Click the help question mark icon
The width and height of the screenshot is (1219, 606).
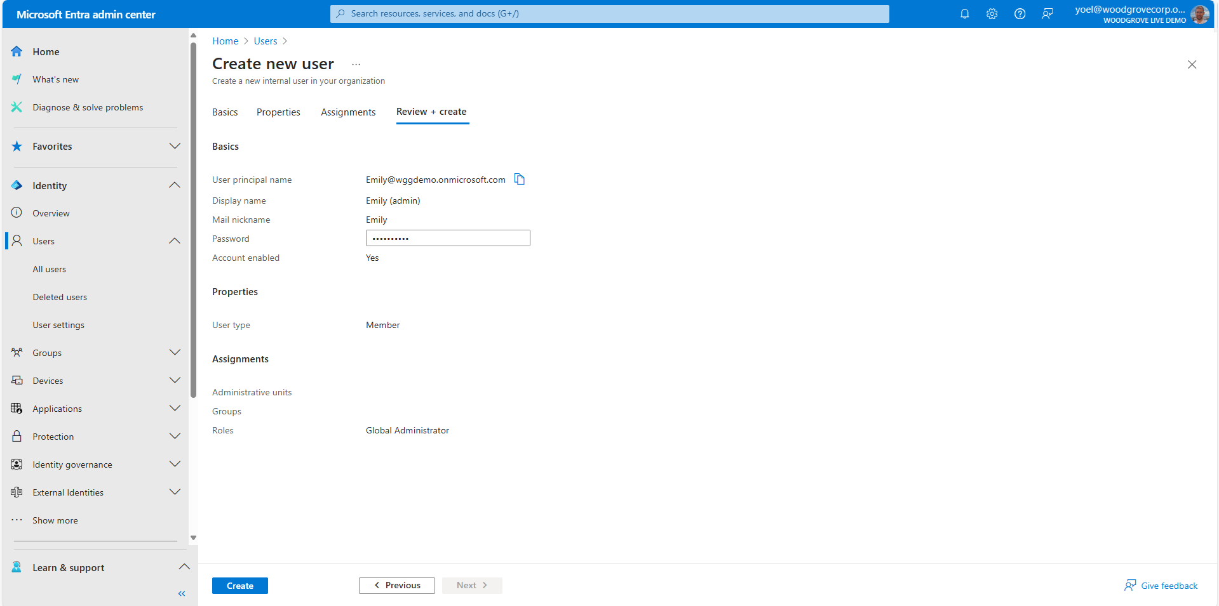1020,14
